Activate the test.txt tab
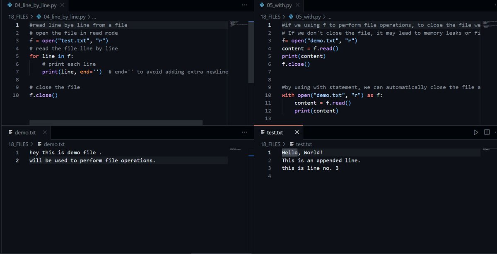 point(275,132)
